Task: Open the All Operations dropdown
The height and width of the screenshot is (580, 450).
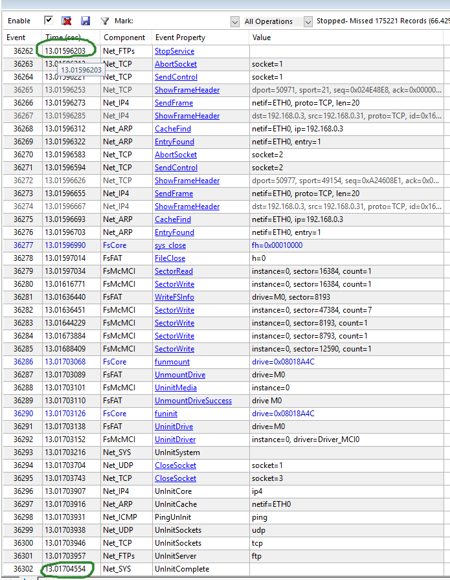Action: pyautogui.click(x=308, y=22)
